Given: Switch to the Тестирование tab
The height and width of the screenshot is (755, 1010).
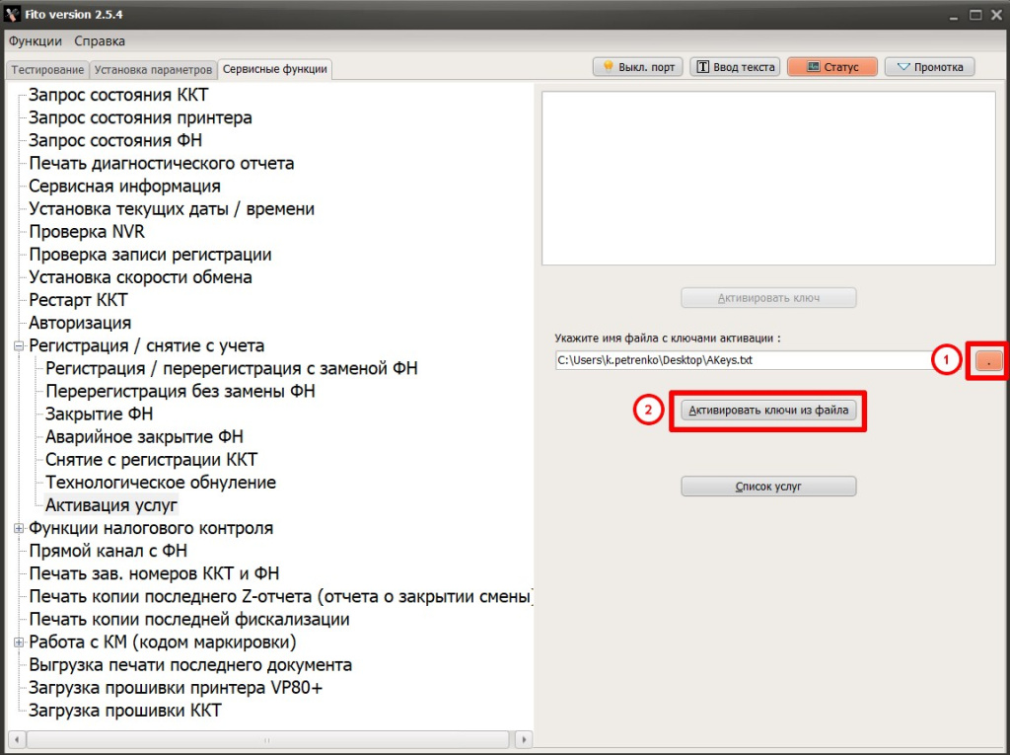Looking at the screenshot, I should [x=47, y=70].
